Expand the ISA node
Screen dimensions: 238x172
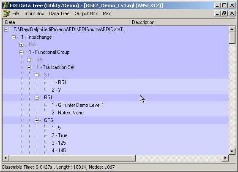coord(21,45)
